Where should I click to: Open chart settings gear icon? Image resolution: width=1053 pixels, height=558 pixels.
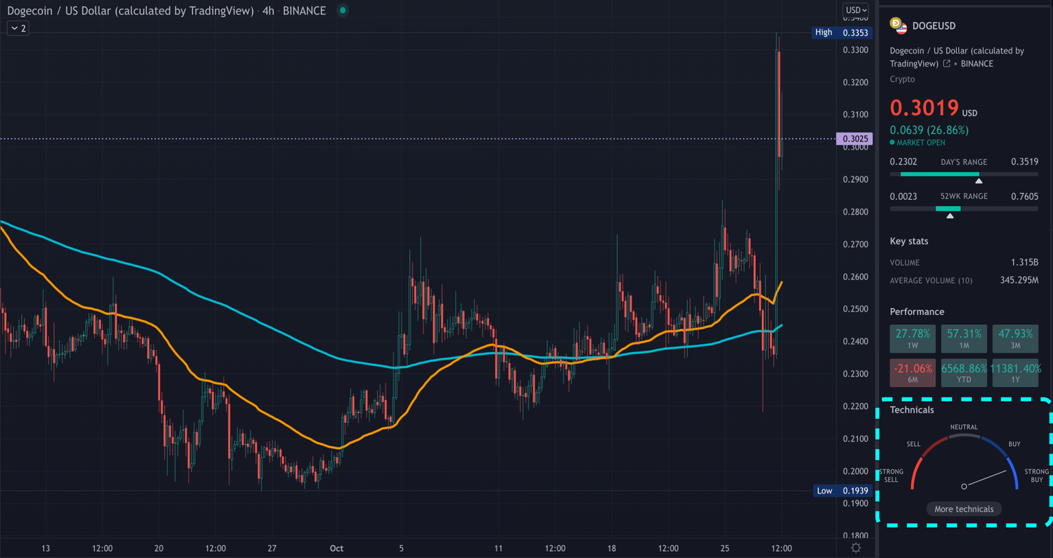pyautogui.click(x=856, y=548)
